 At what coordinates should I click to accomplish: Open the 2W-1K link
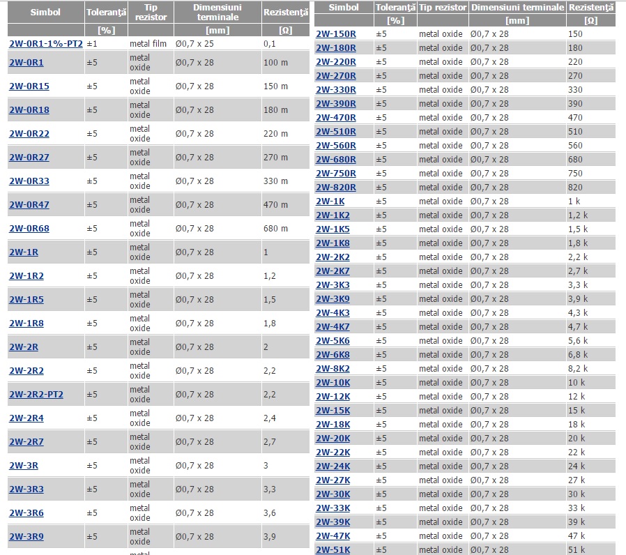pyautogui.click(x=330, y=202)
